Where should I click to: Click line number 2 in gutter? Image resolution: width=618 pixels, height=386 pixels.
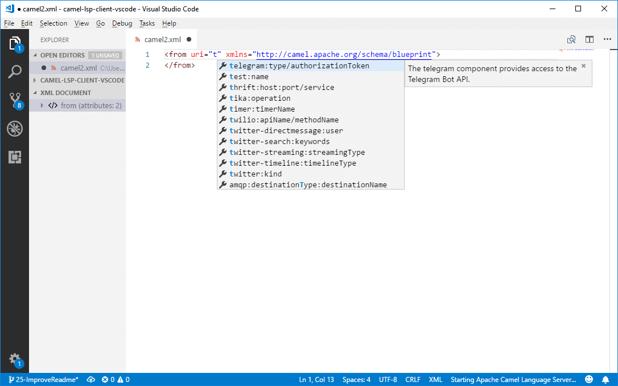pyautogui.click(x=147, y=65)
